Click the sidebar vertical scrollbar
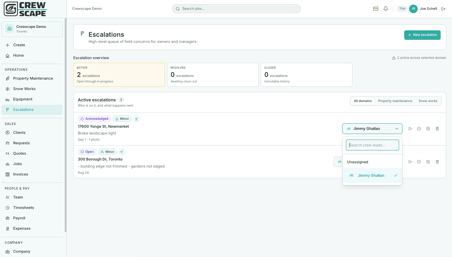 pos(66,126)
